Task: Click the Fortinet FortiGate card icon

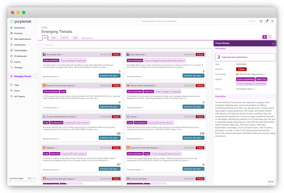Action: click(x=128, y=179)
